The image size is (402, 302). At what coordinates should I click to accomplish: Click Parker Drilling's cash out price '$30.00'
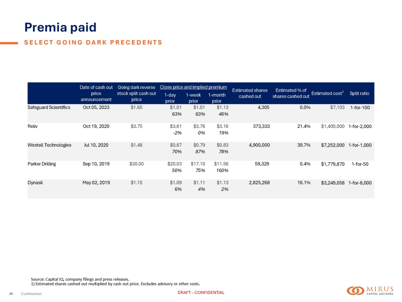136,163
